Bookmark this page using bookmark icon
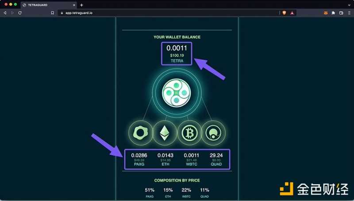Viewport: 354px width, 201px height. click(52, 13)
